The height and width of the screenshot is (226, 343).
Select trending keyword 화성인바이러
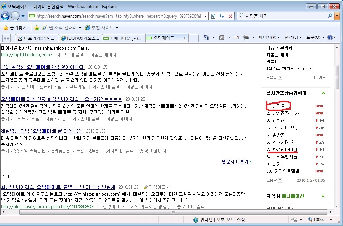287,149
